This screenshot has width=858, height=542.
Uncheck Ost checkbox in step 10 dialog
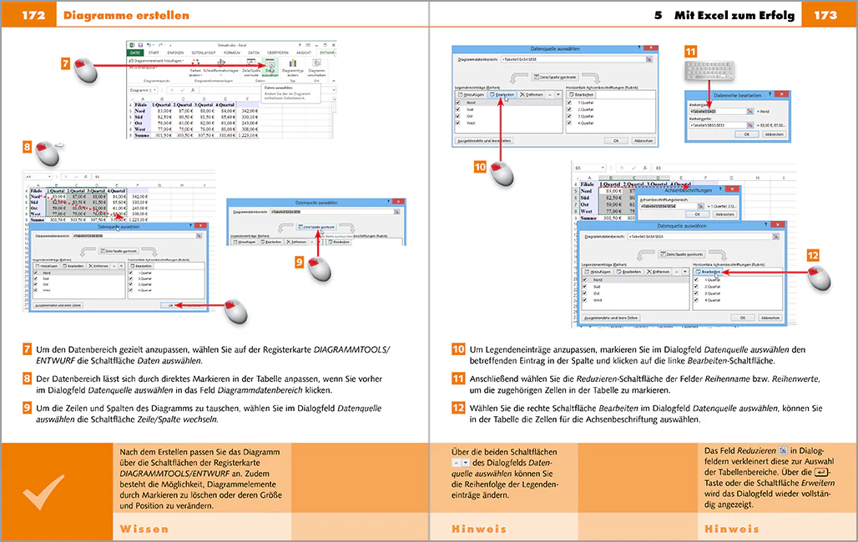pos(457,116)
